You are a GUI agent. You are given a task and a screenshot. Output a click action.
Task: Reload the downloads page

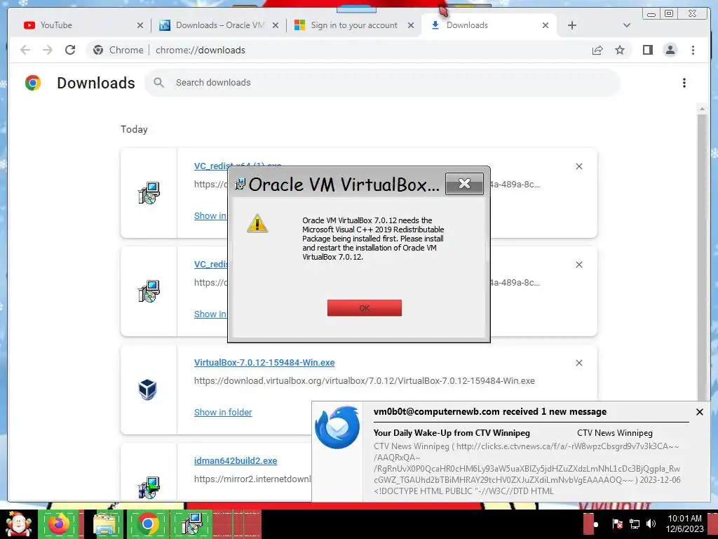coord(70,50)
